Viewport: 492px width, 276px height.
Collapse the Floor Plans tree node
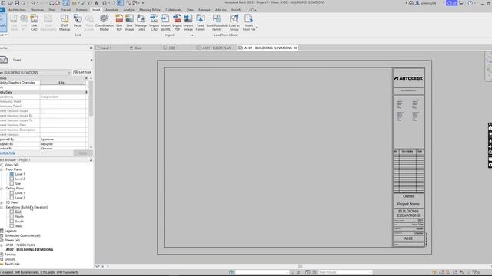pyautogui.click(x=2, y=169)
